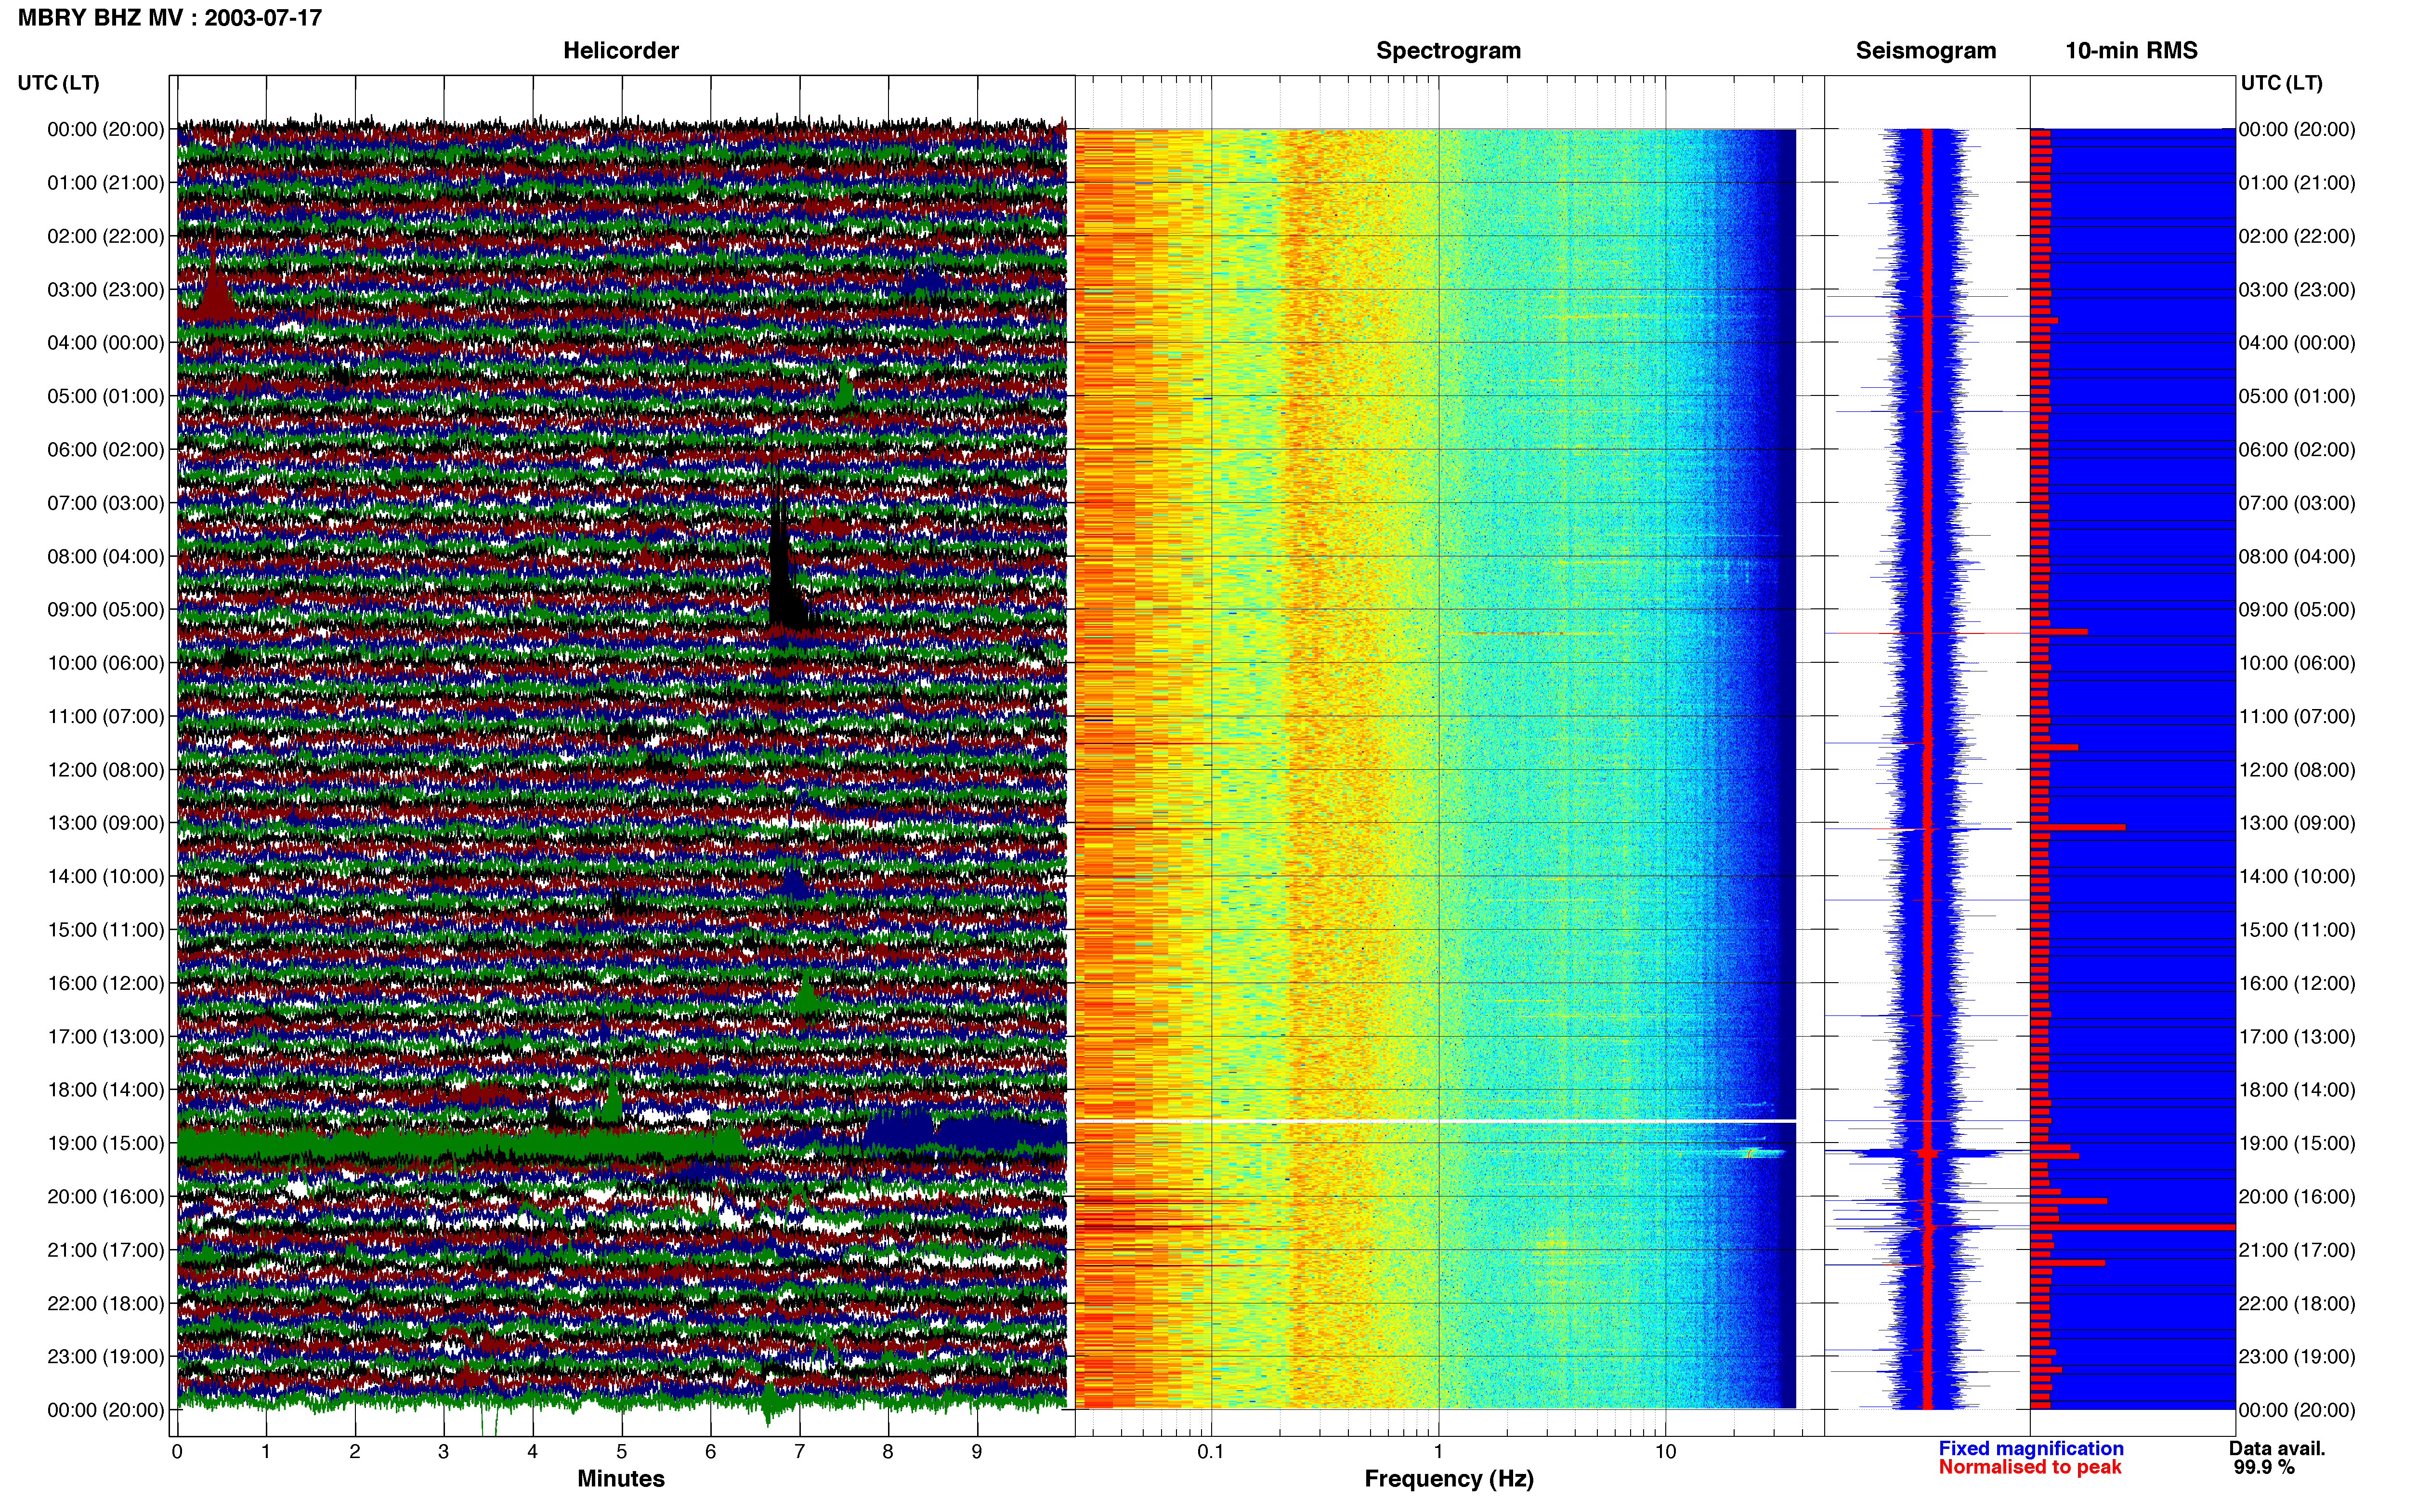2417x1512 pixels.
Task: Click the white data gap line in spectrogram
Action: pyautogui.click(x=1436, y=1121)
